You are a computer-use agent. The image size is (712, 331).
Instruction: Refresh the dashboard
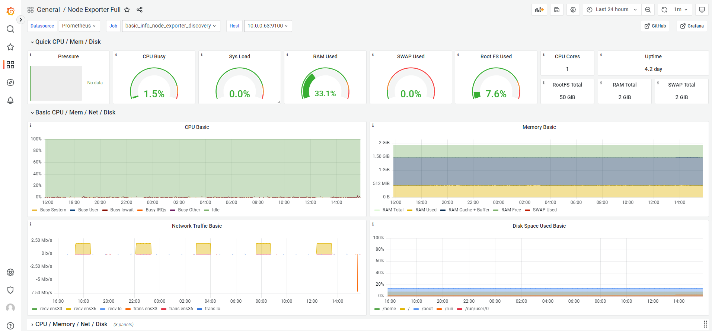click(664, 10)
